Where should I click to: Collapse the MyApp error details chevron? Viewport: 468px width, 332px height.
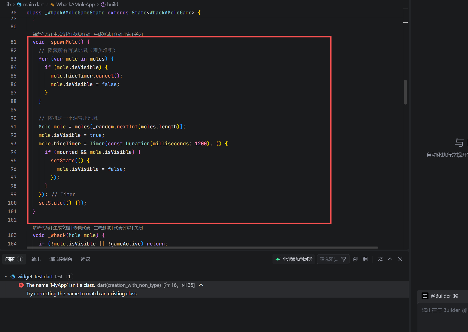[x=201, y=285]
